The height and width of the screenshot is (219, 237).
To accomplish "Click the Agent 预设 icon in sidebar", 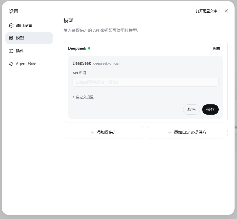I will 11,64.
